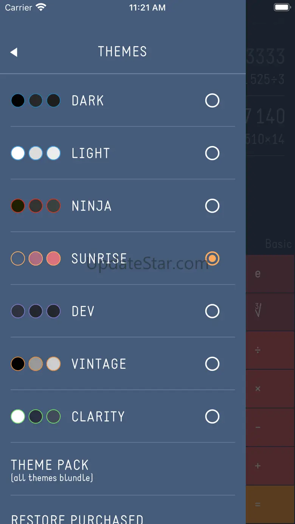
Task: Tap RESTORE PURCHASED
Action: coord(77,518)
